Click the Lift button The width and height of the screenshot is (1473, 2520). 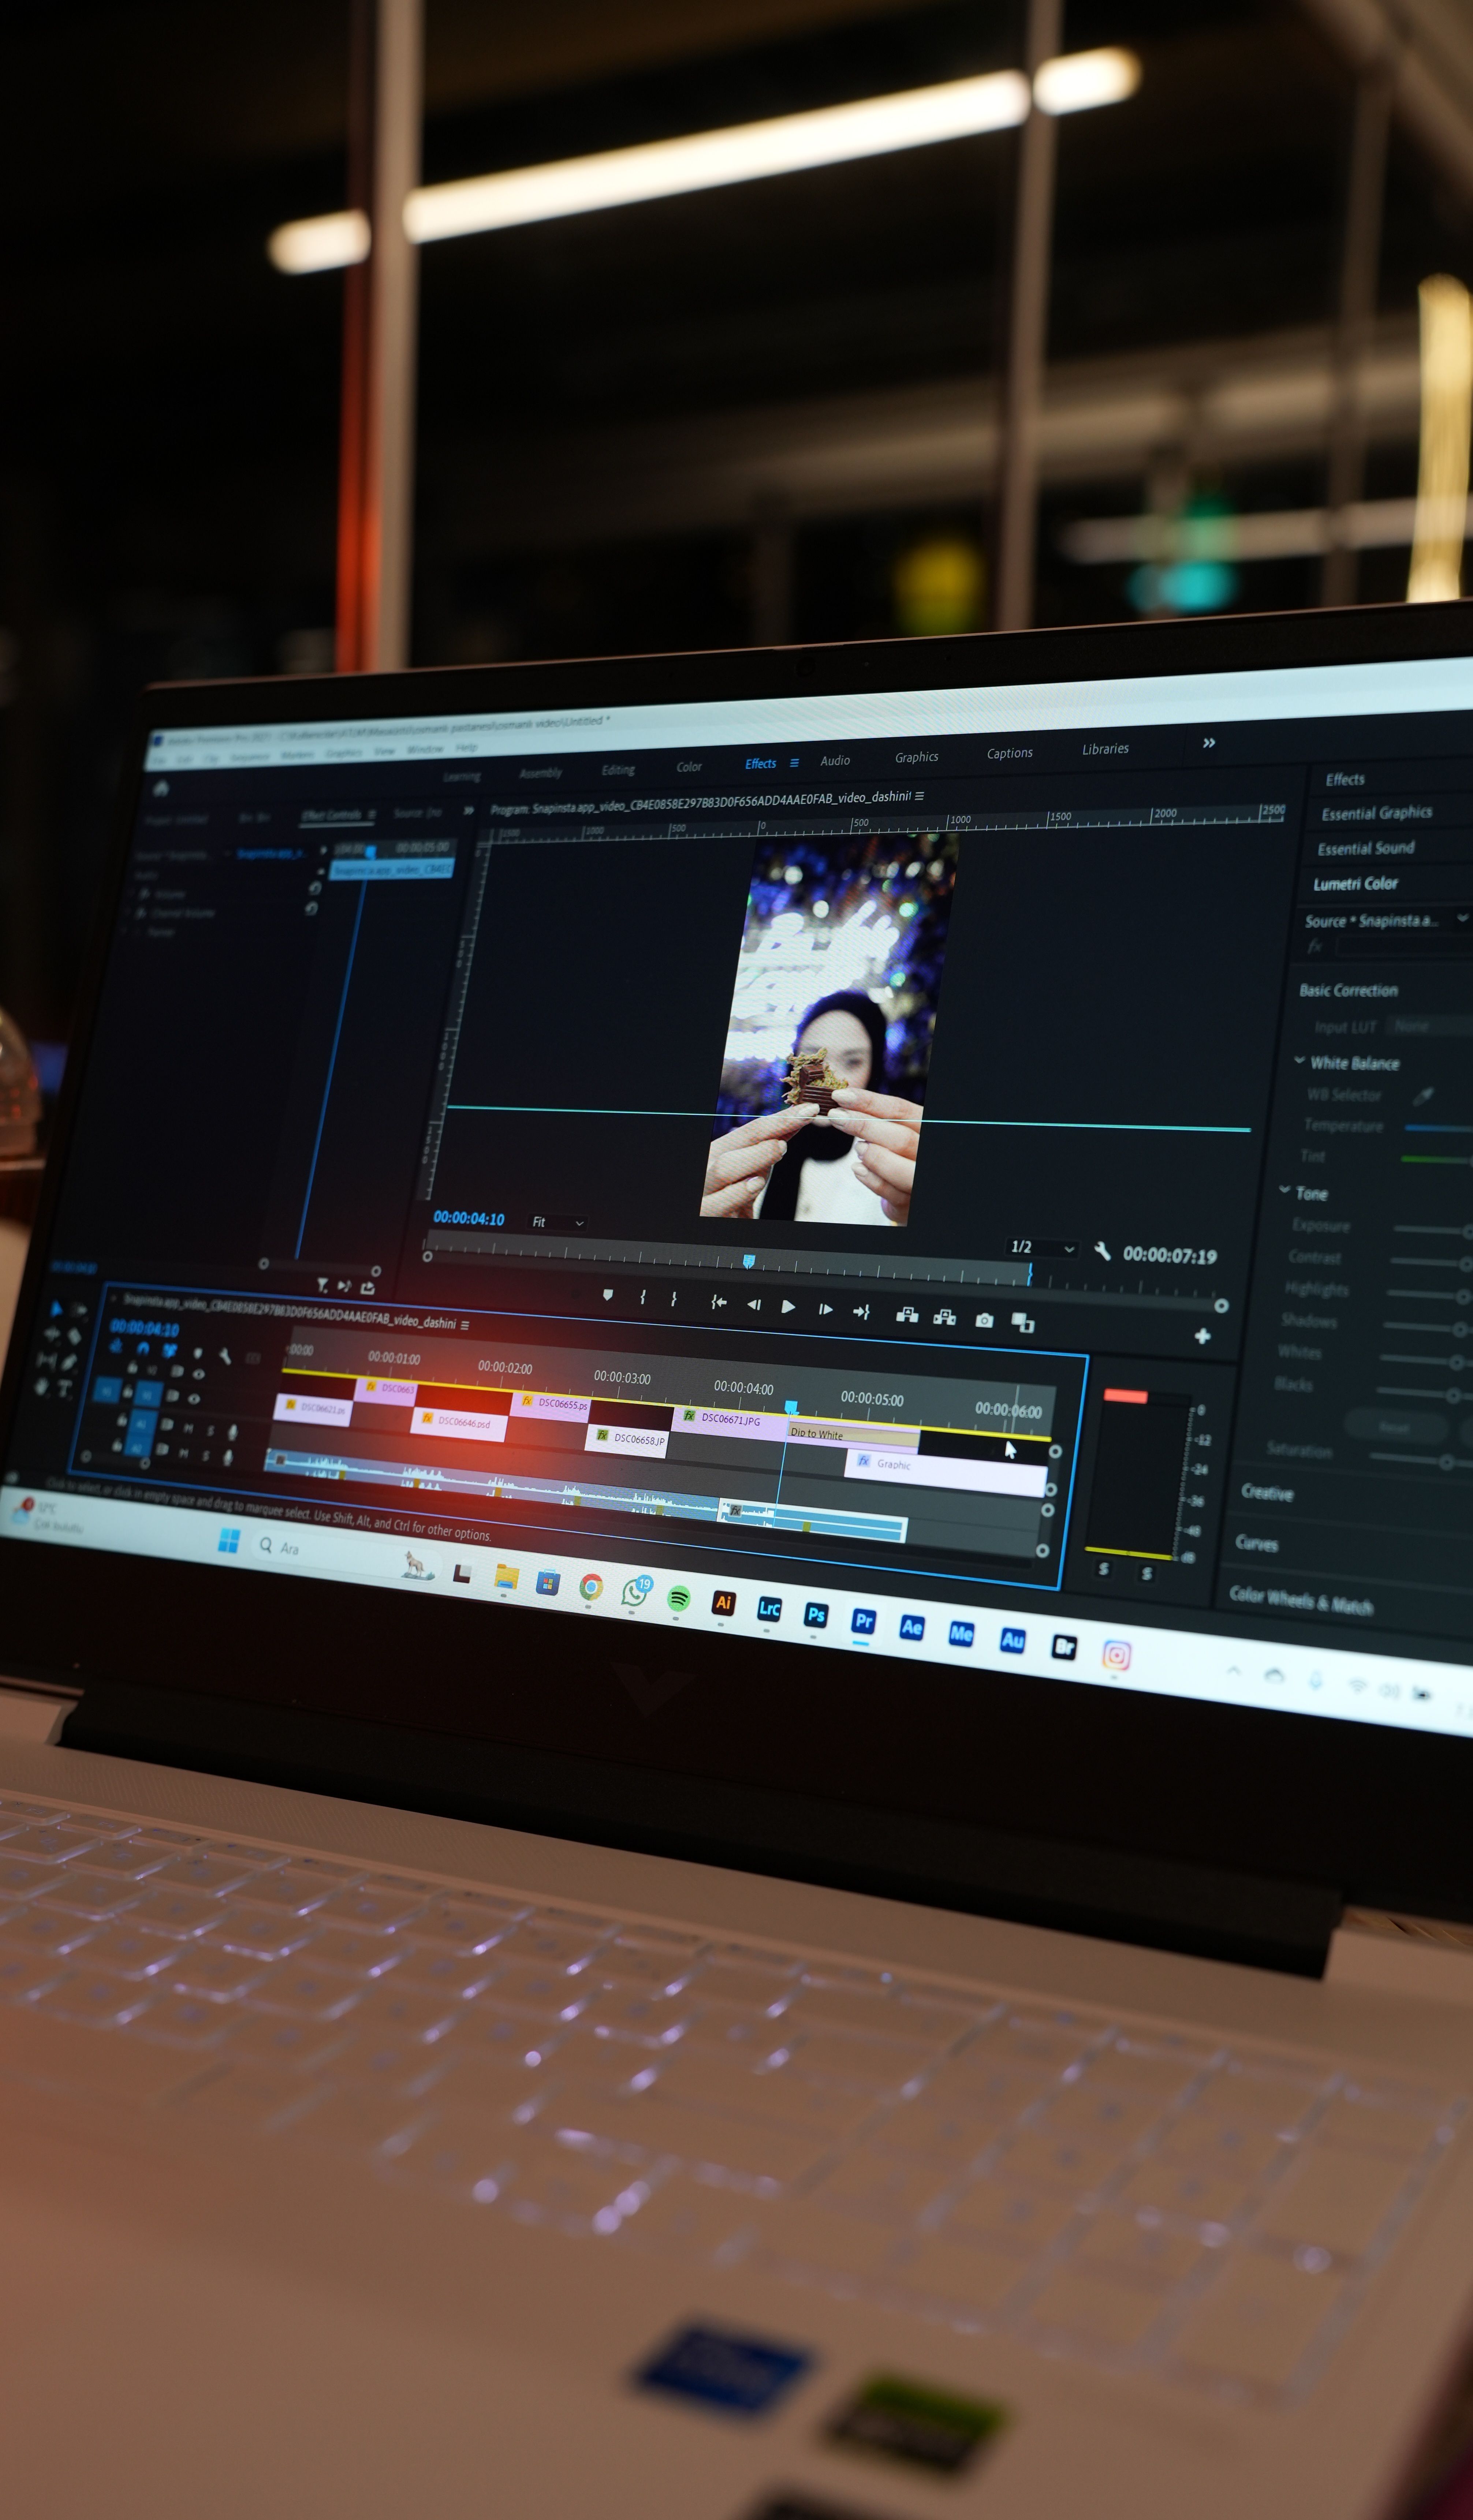(907, 1315)
